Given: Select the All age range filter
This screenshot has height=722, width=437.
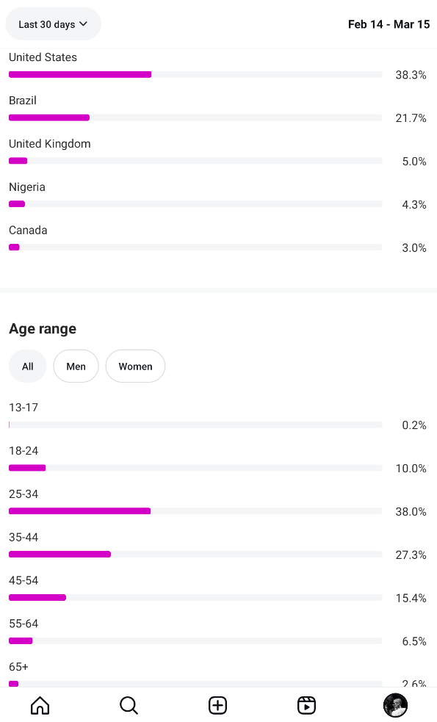Looking at the screenshot, I should coord(28,366).
